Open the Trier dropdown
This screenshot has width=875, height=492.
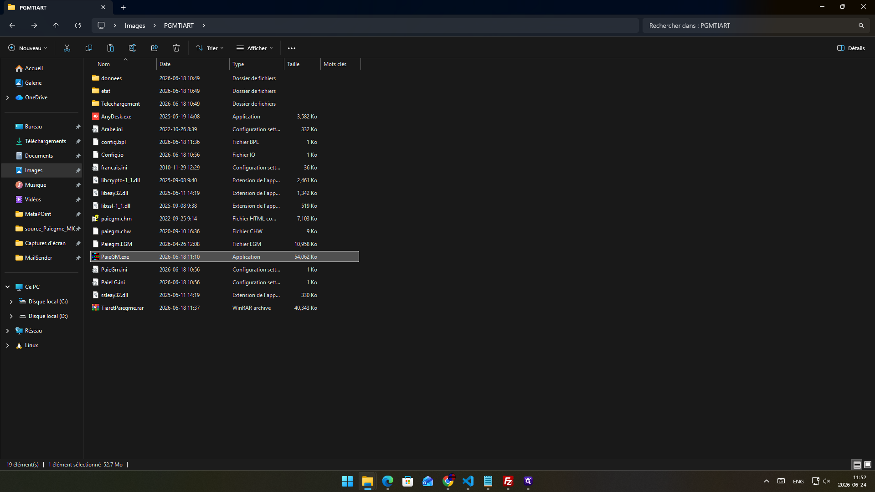click(x=210, y=48)
